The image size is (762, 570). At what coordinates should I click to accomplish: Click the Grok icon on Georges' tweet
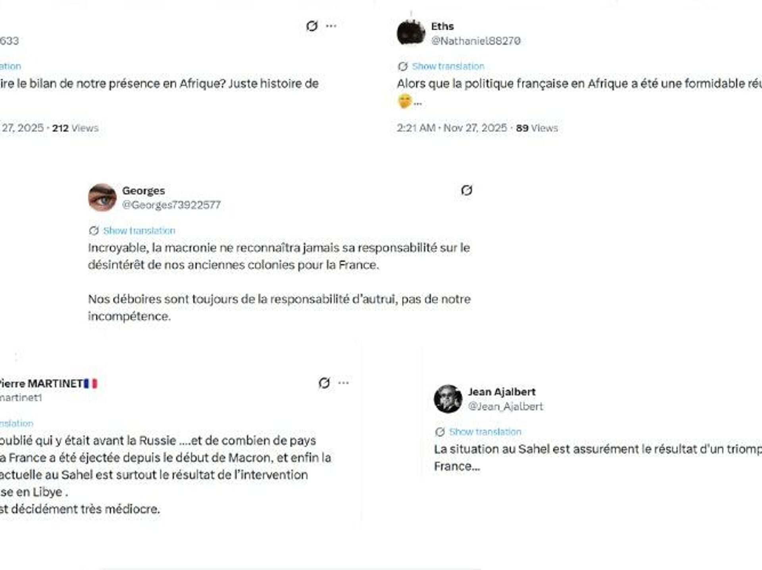coord(466,191)
